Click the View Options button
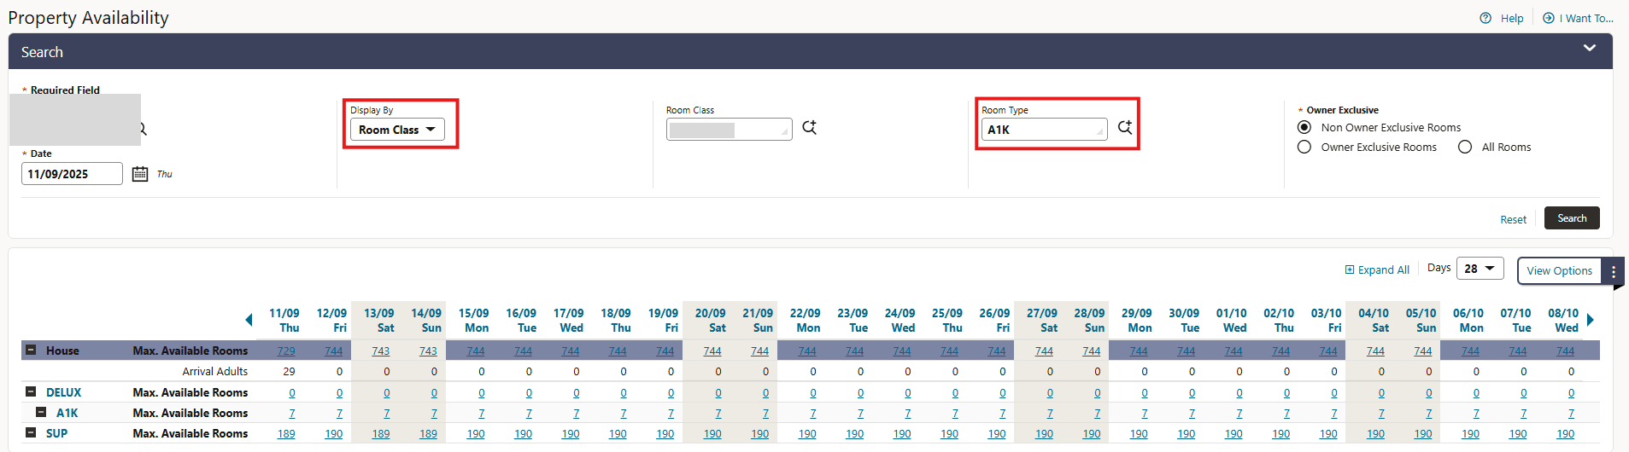 click(1559, 271)
